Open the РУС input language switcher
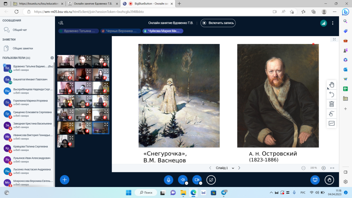This screenshot has height=198, width=352. pos(303,192)
